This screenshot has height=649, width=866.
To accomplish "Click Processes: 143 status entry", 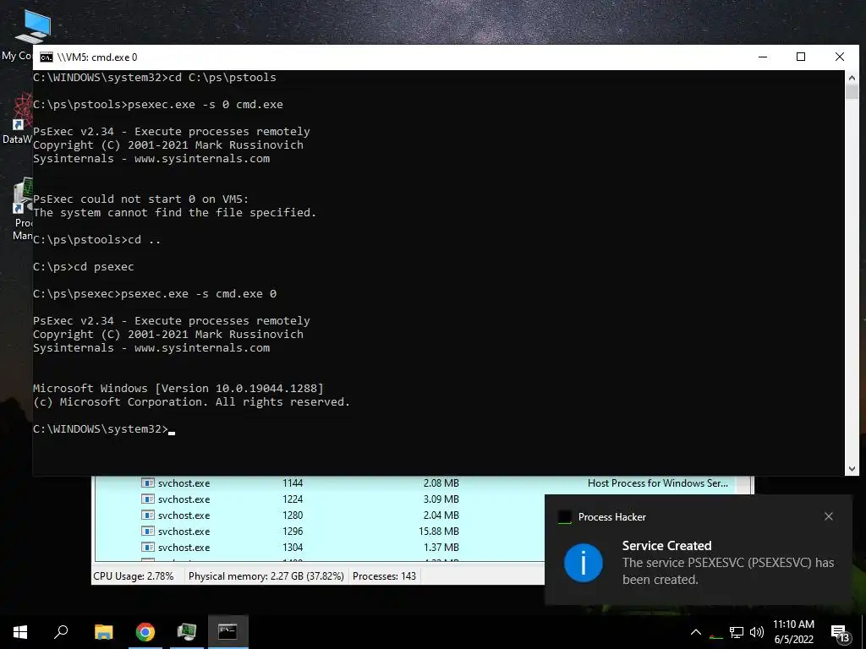I will pos(385,576).
